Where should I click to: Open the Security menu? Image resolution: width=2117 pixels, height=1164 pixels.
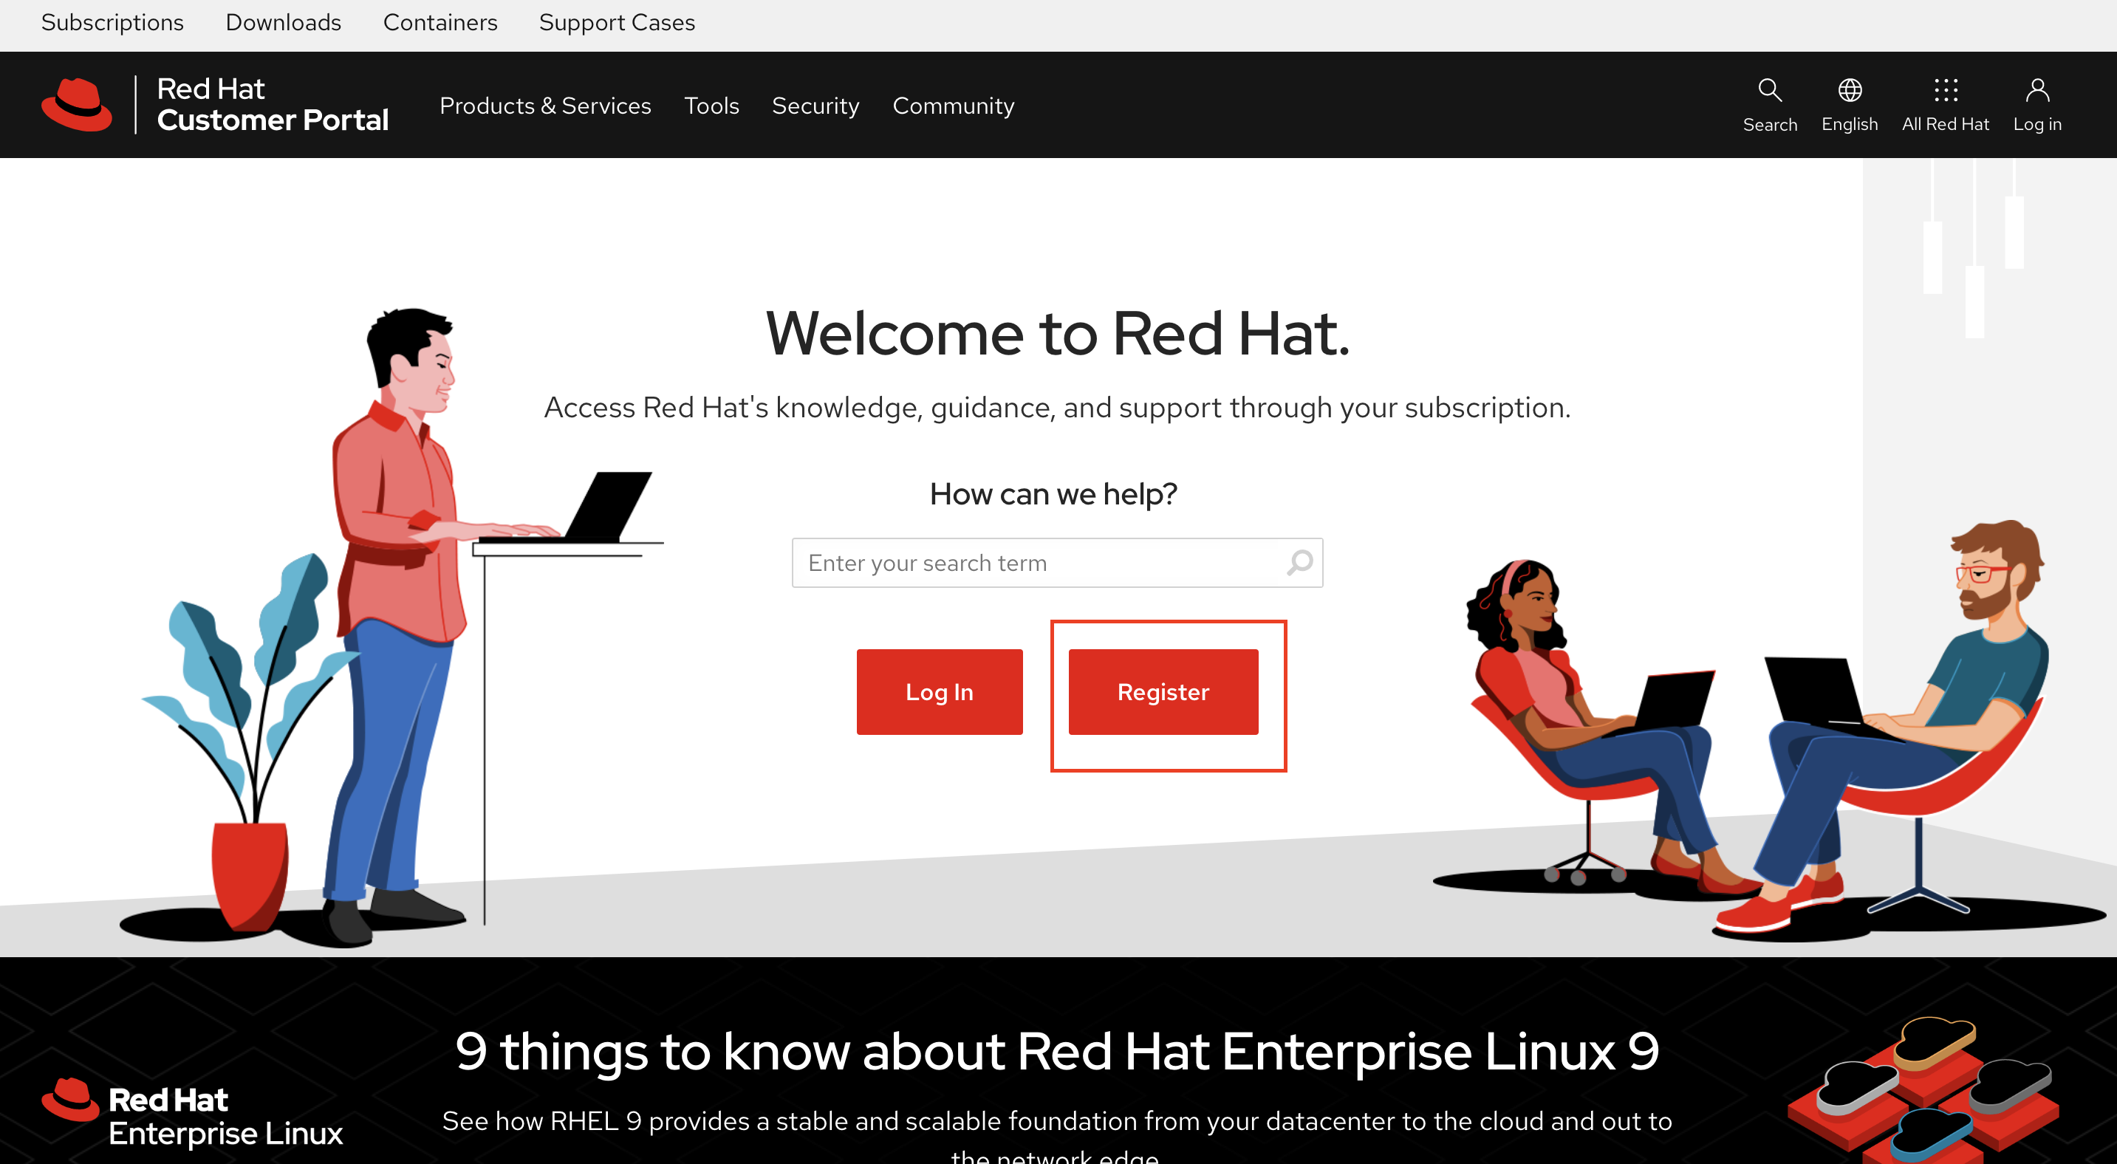(815, 105)
